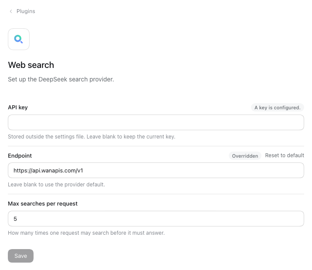This screenshot has height=270, width=312.
Task: Edit the Max searches per request field
Action: click(156, 219)
